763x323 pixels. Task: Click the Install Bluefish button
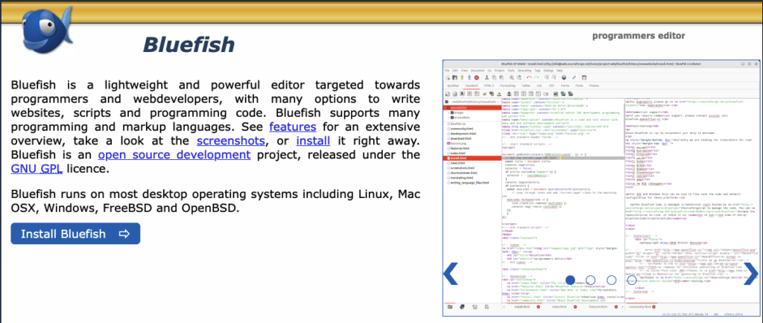point(75,234)
